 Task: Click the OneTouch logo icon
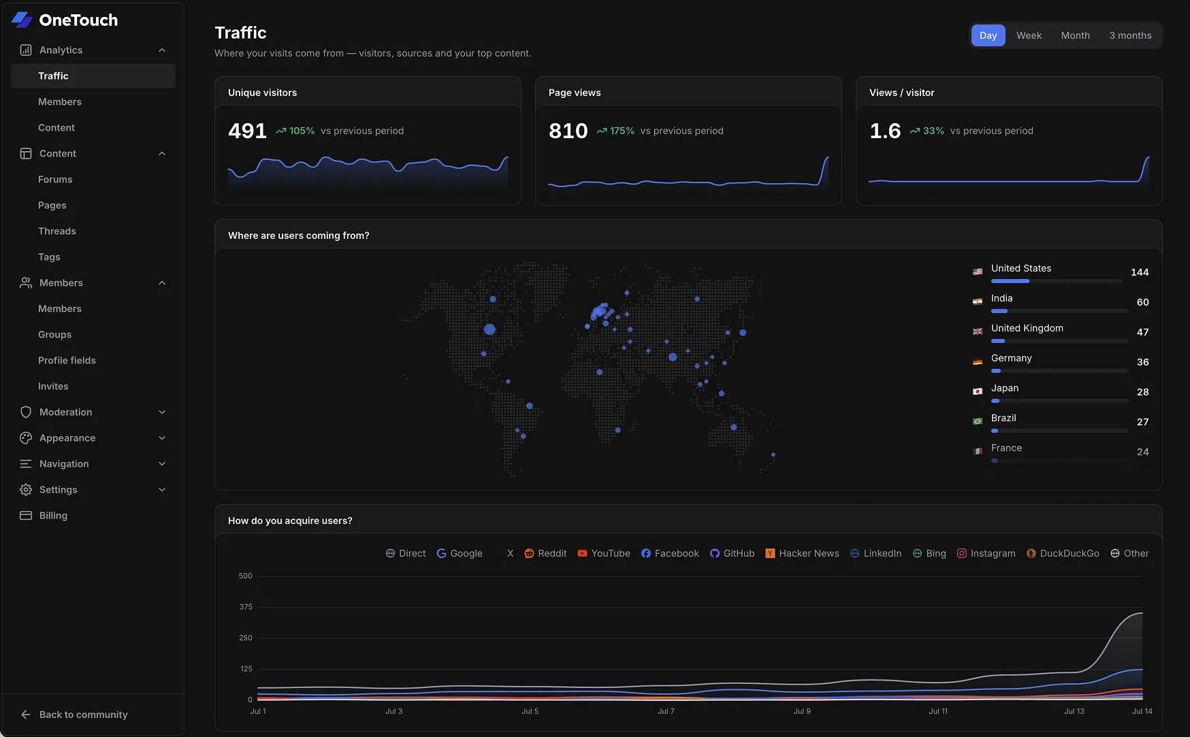pos(22,20)
